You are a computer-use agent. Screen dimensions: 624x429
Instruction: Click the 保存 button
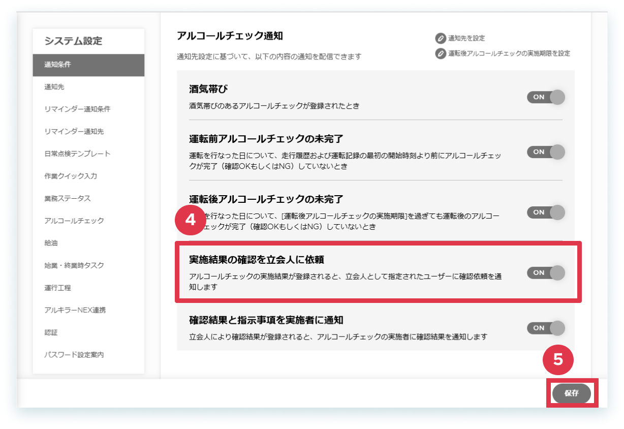(572, 393)
